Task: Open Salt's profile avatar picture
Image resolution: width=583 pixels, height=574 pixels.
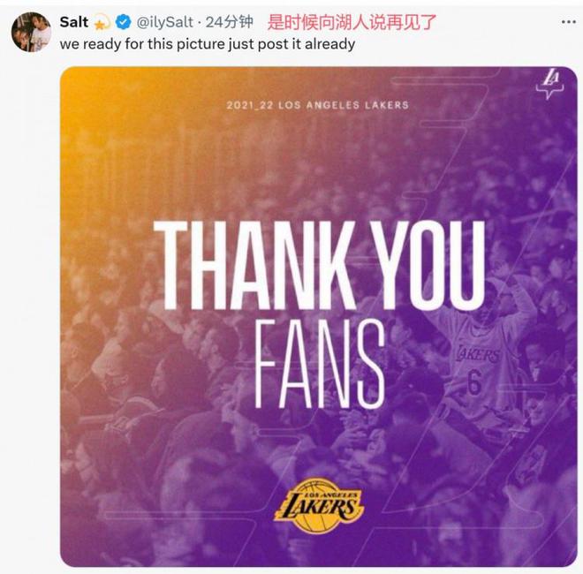Action: tap(31, 32)
